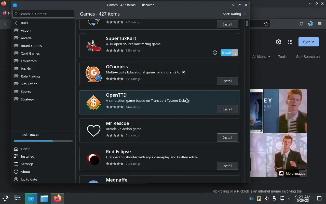This screenshot has width=326, height=204.
Task: Install GCompris
Action: click(x=227, y=81)
